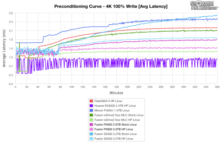
Task: Click the x-axis tick label '160'
Action: 105,87
